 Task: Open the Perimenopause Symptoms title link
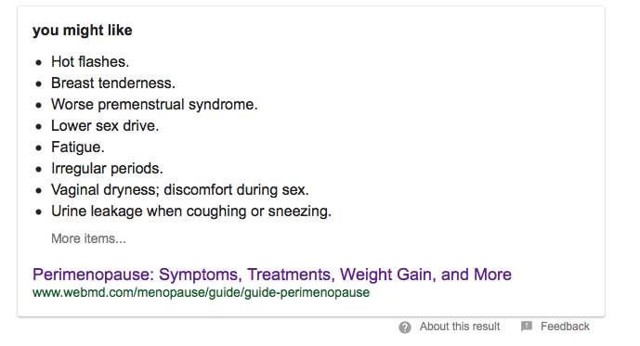click(272, 275)
